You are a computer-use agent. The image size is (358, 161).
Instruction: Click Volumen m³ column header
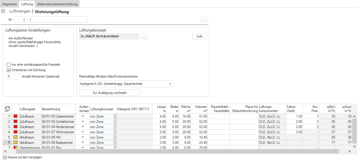click(x=199, y=109)
